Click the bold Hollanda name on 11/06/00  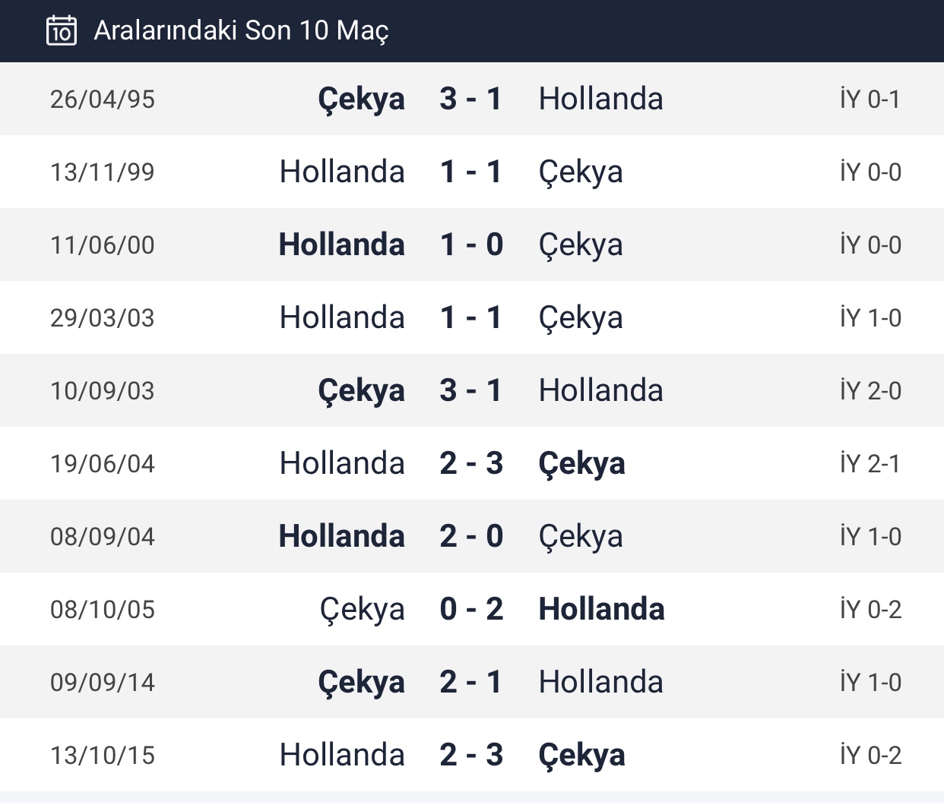(342, 245)
